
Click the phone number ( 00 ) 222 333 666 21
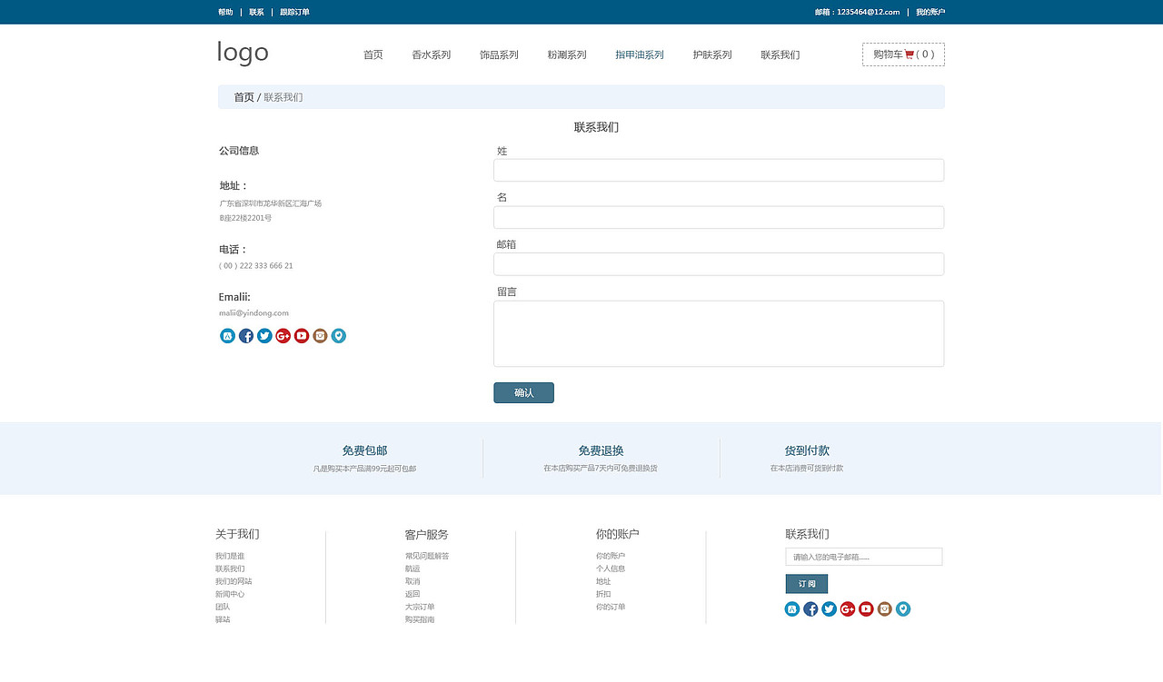256,266
